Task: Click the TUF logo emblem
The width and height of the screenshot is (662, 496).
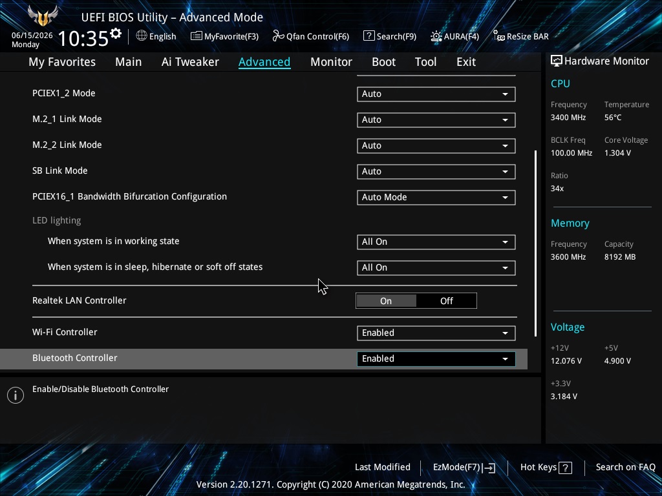Action: (x=43, y=15)
